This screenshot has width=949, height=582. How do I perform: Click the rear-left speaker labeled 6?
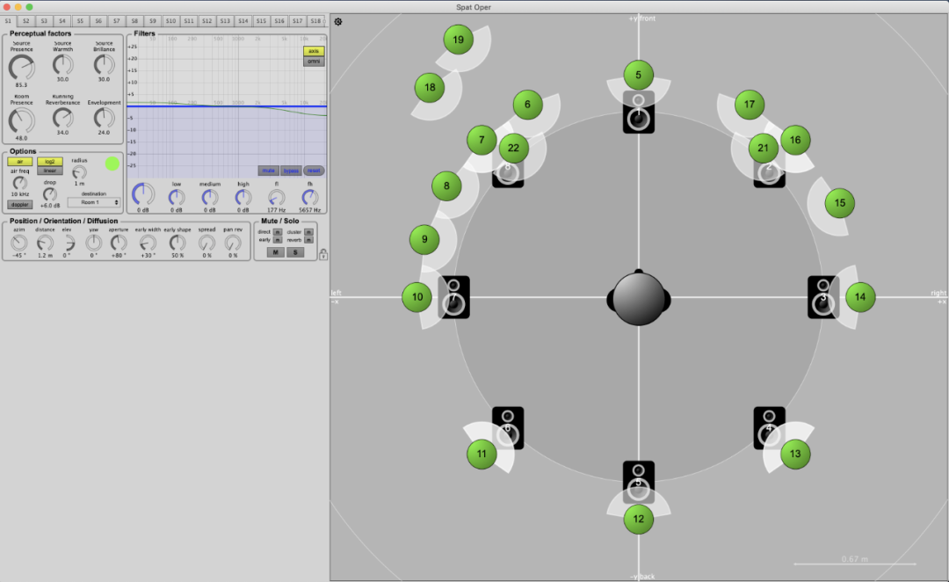508,427
